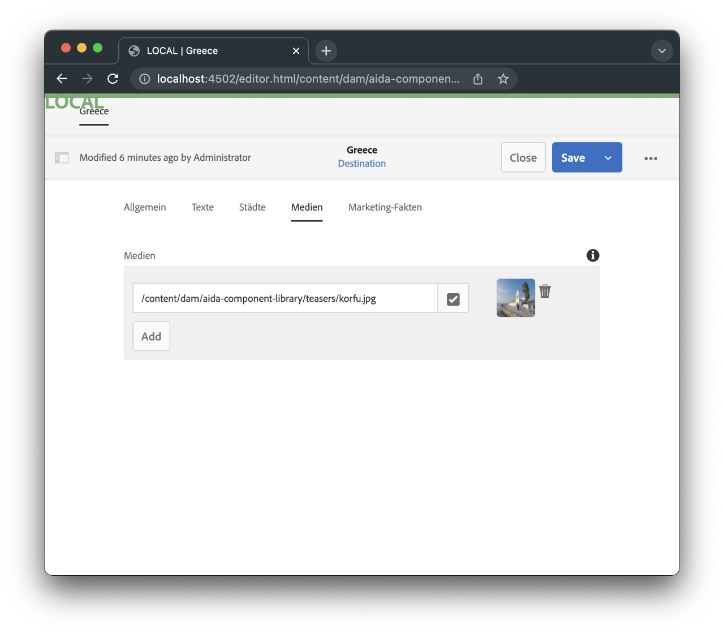Image resolution: width=724 pixels, height=634 pixels.
Task: Open the more actions ellipsis menu
Action: click(x=650, y=158)
